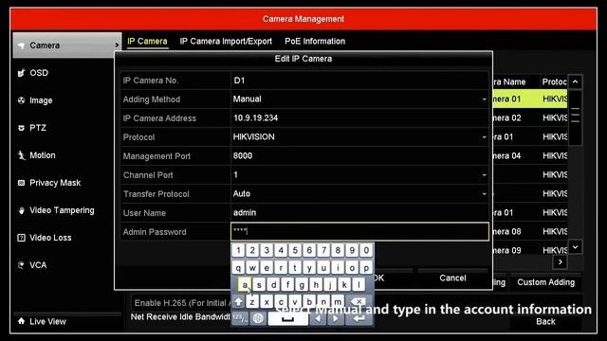
Task: Select camera 09 row in list
Action: point(529,250)
